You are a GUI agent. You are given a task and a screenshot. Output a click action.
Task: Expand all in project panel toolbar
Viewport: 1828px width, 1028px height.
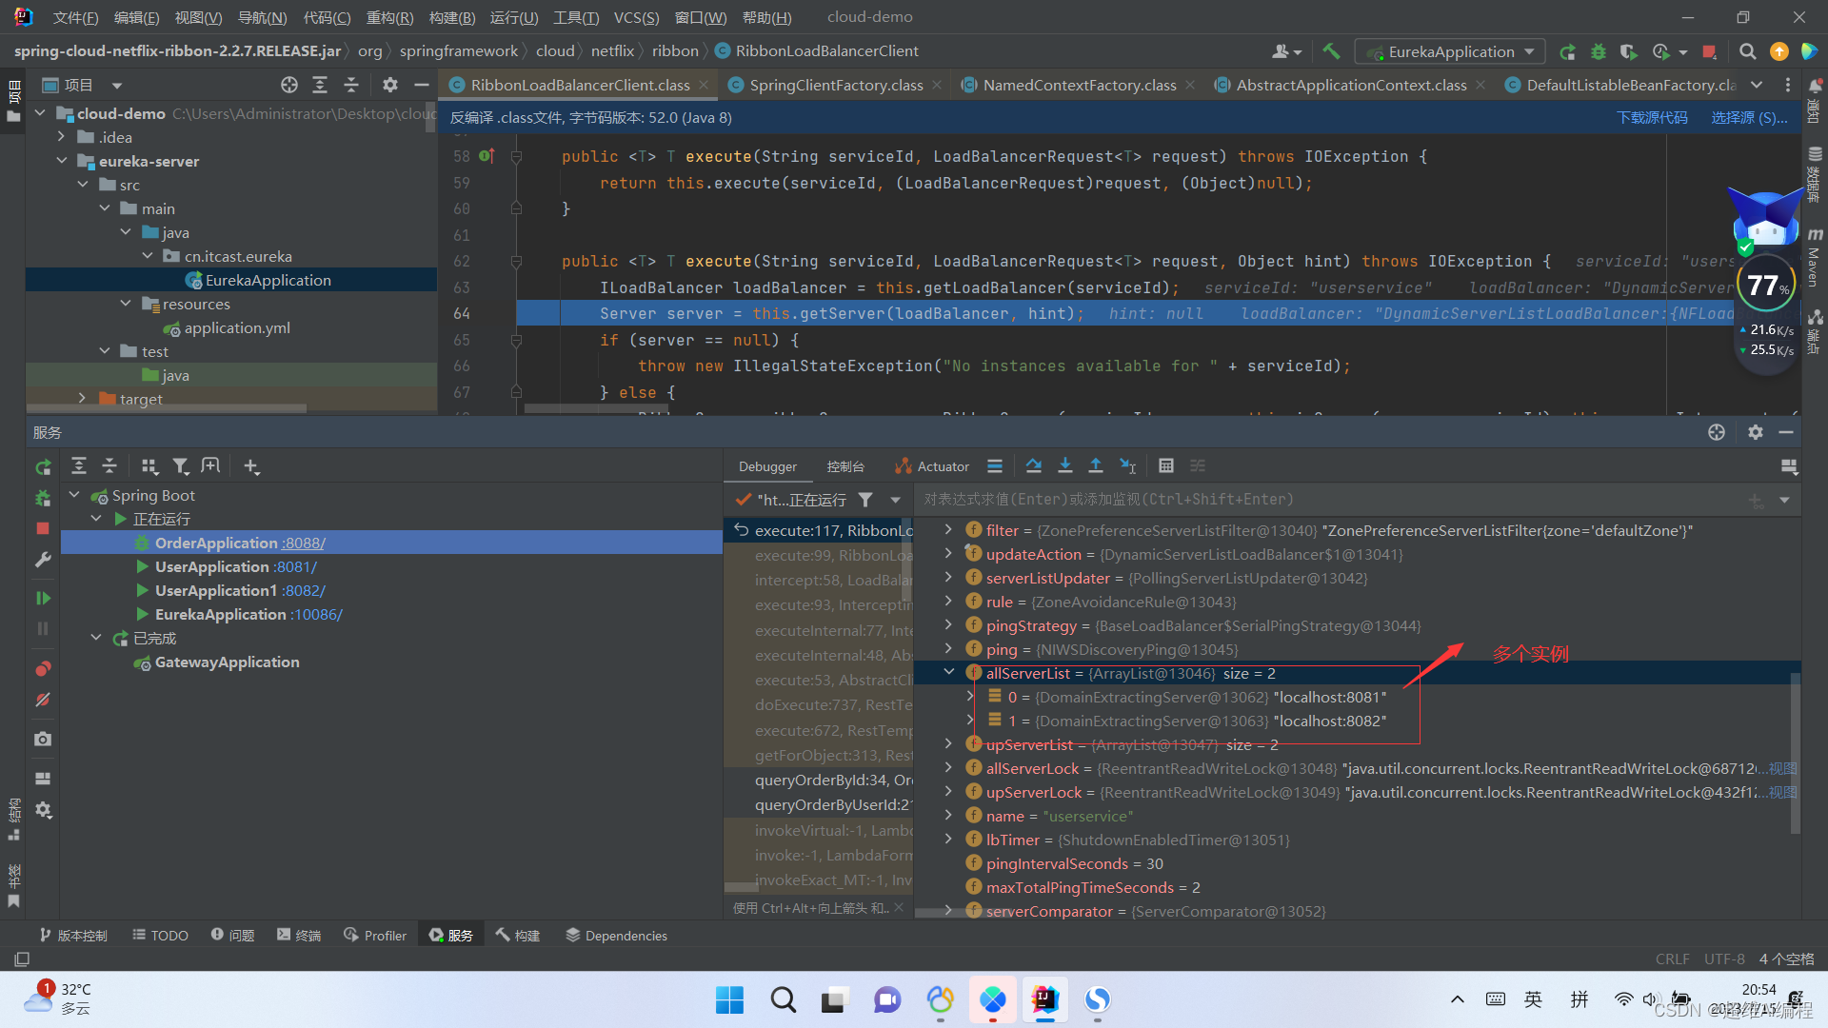point(320,85)
